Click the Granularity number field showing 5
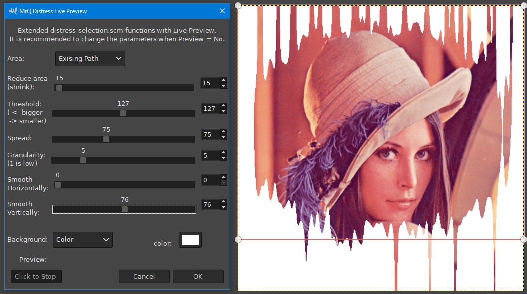527x294 pixels. (x=211, y=156)
